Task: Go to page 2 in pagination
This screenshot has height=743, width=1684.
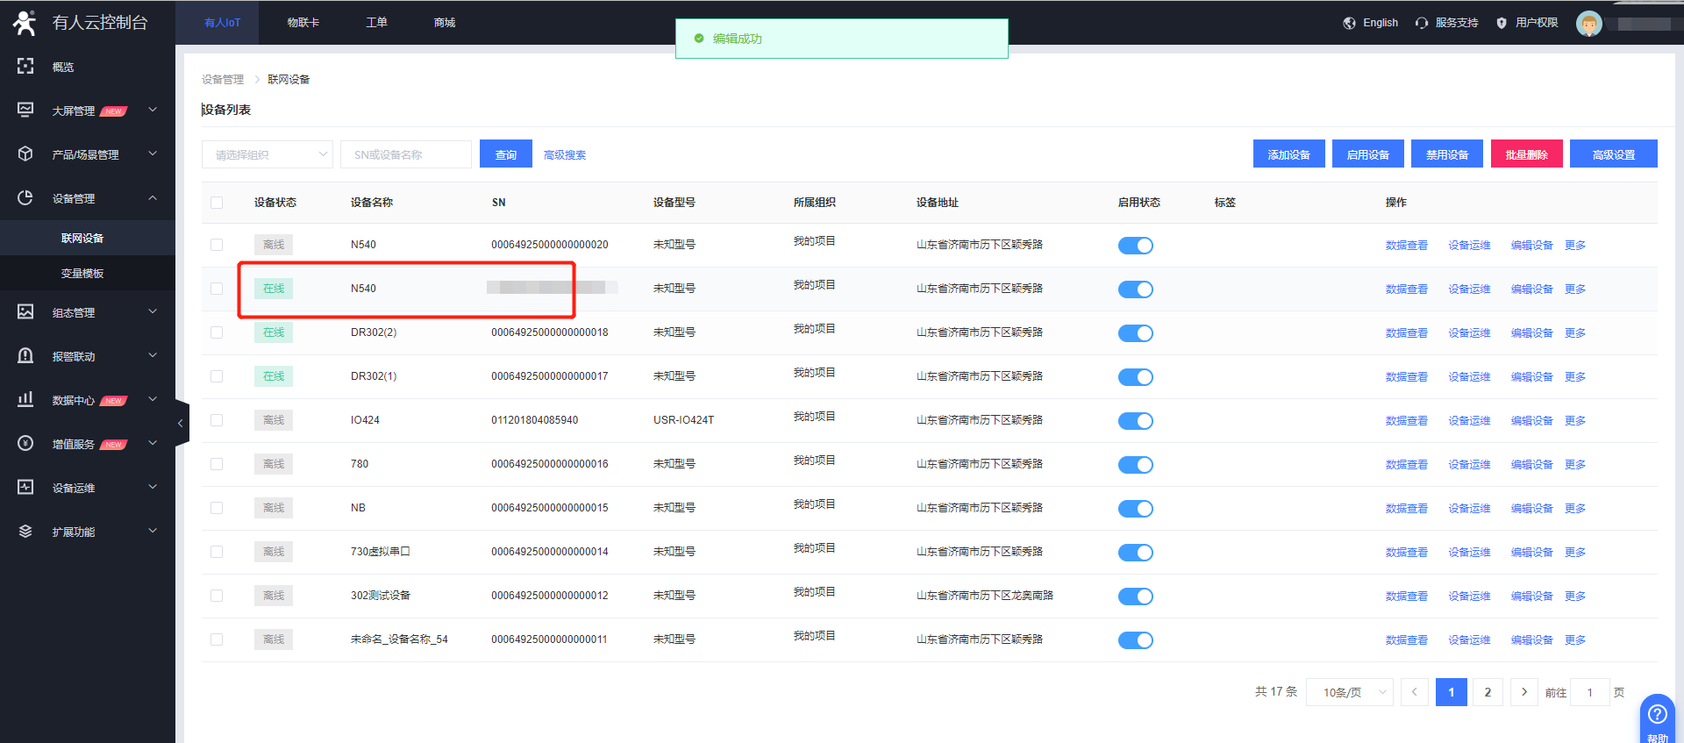Action: point(1488,692)
